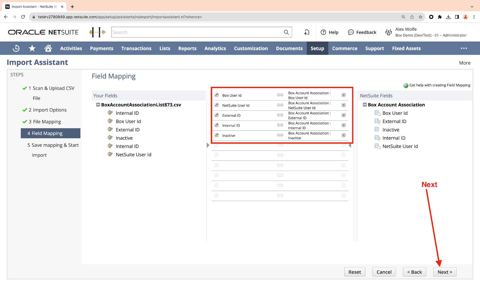Viewport: 480px width, 300px height.
Task: Click the change role icon beside Alex Wolfe
Action: click(x=388, y=32)
